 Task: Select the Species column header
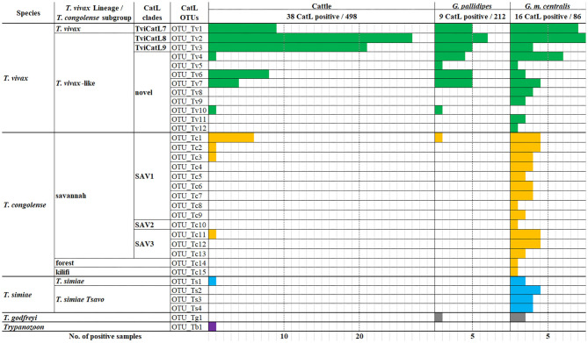28,13
